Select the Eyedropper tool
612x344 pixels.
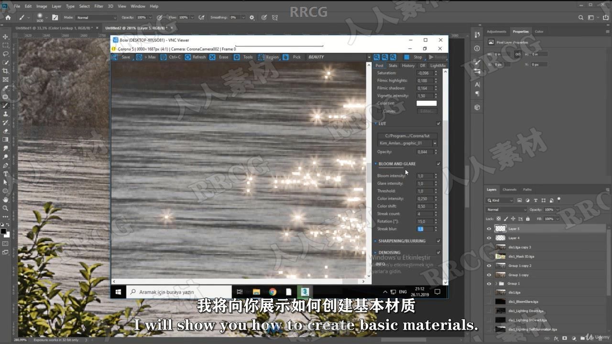(5, 88)
